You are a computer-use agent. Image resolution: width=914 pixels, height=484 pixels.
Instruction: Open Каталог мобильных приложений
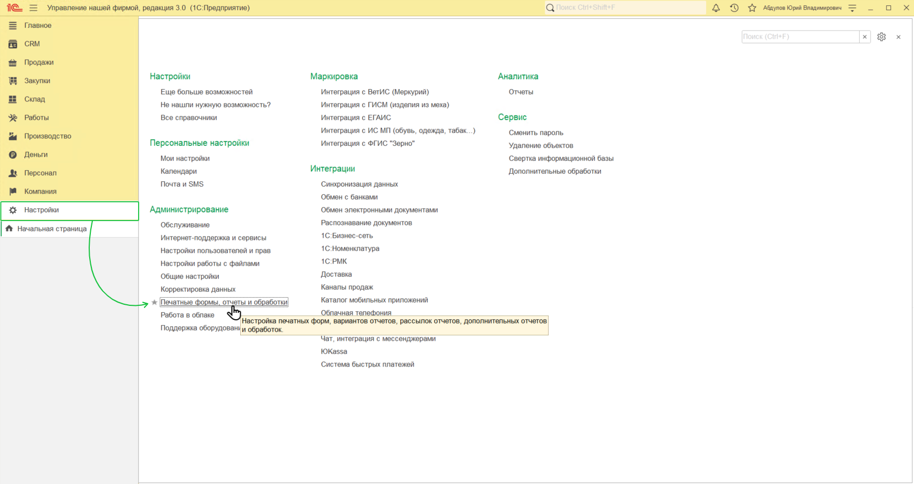point(375,300)
